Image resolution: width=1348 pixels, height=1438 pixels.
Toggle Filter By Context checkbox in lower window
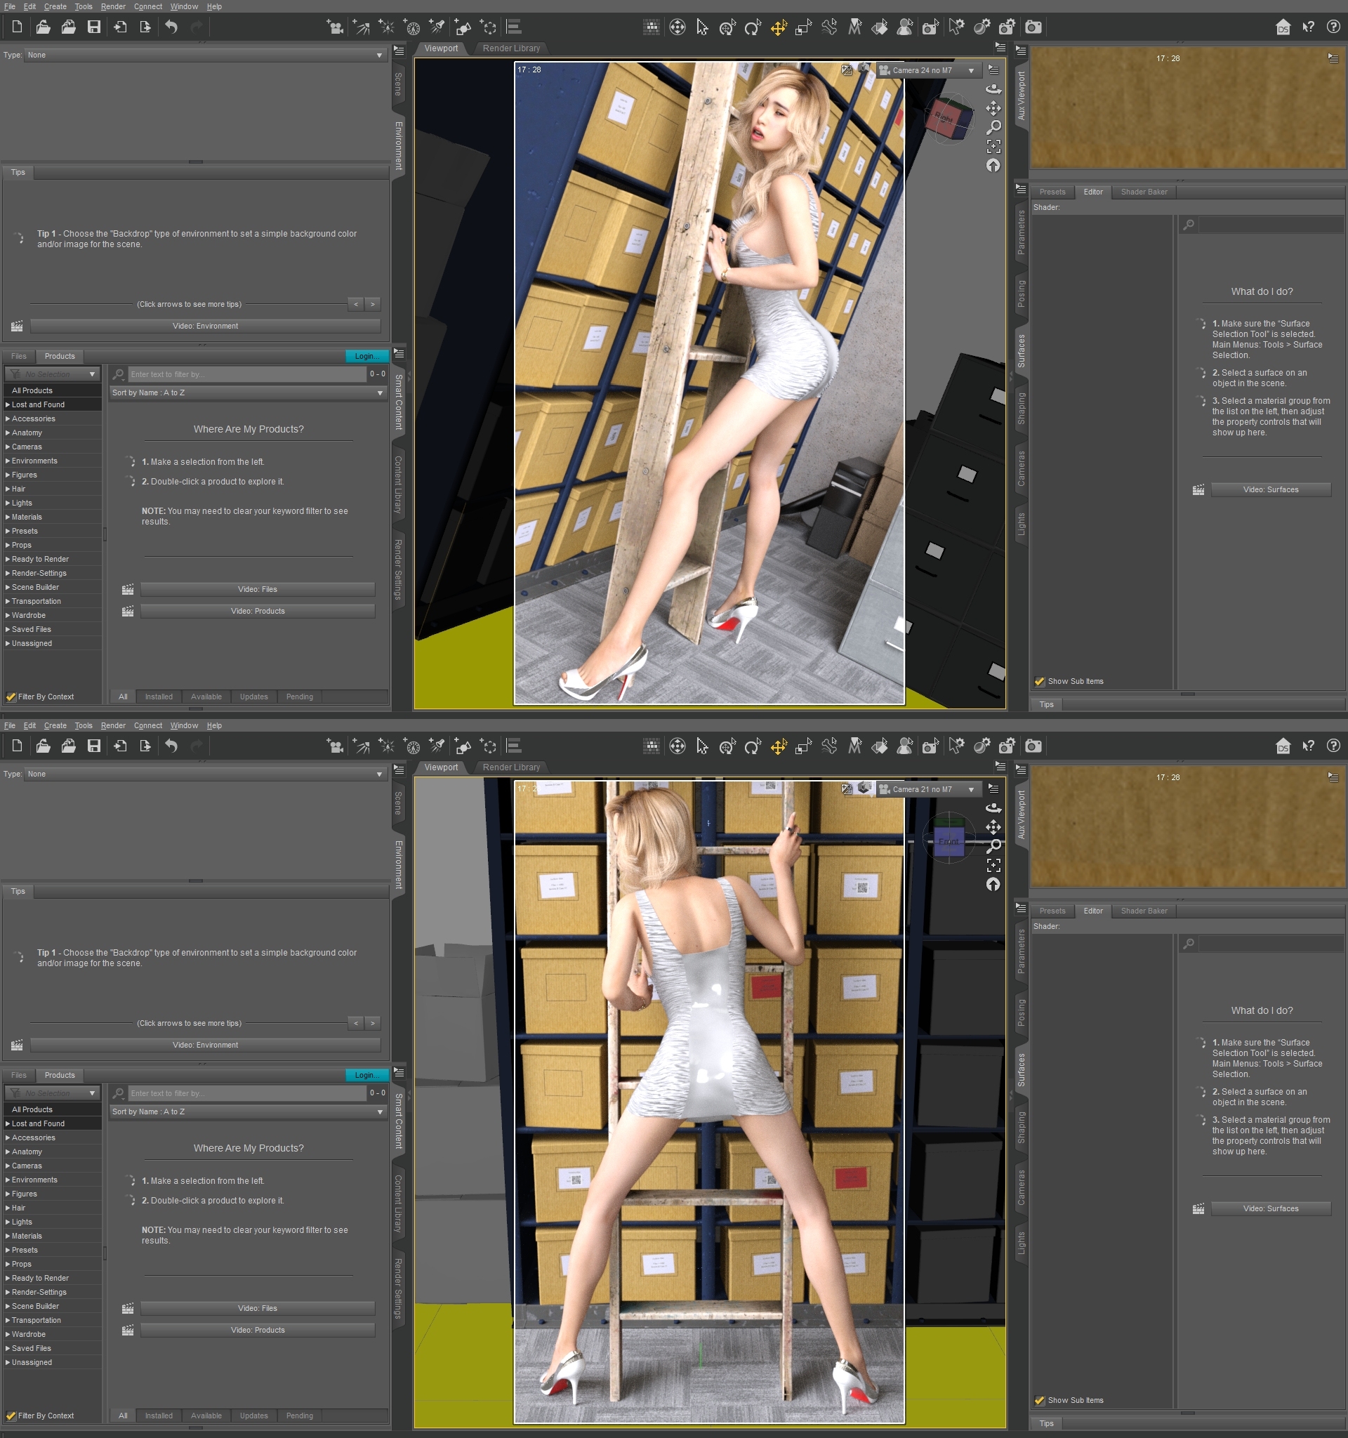pos(11,1416)
